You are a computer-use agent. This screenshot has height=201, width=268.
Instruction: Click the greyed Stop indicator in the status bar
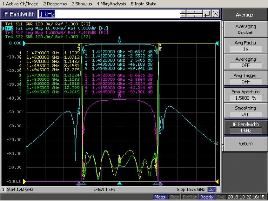[x=174, y=197]
